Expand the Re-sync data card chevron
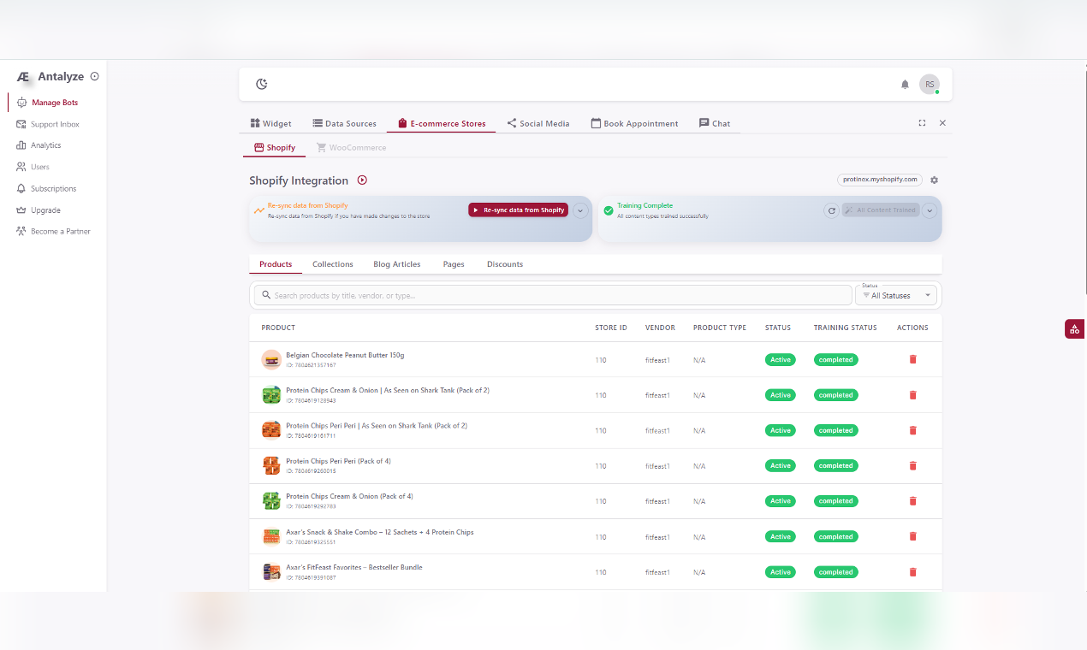Image resolution: width=1087 pixels, height=650 pixels. coord(579,210)
